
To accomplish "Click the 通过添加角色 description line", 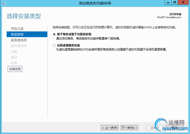I will point(88,38).
